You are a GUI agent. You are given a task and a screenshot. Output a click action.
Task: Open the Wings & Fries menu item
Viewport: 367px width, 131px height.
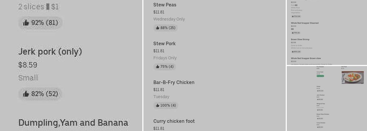321,104
